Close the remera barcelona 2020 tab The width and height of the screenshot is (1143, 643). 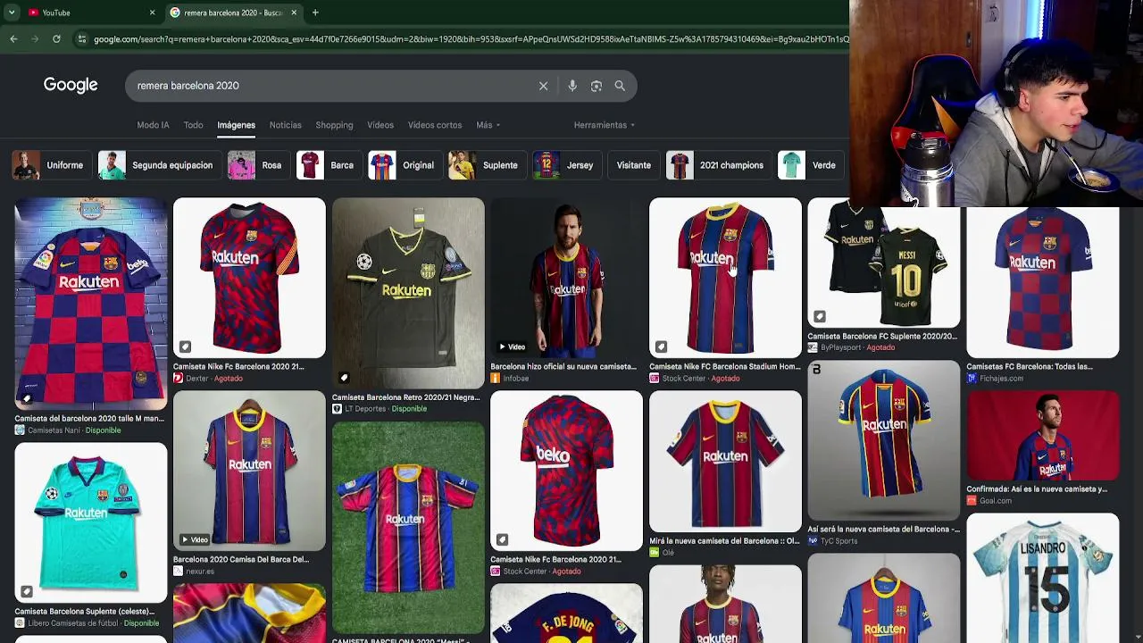pyautogui.click(x=294, y=13)
